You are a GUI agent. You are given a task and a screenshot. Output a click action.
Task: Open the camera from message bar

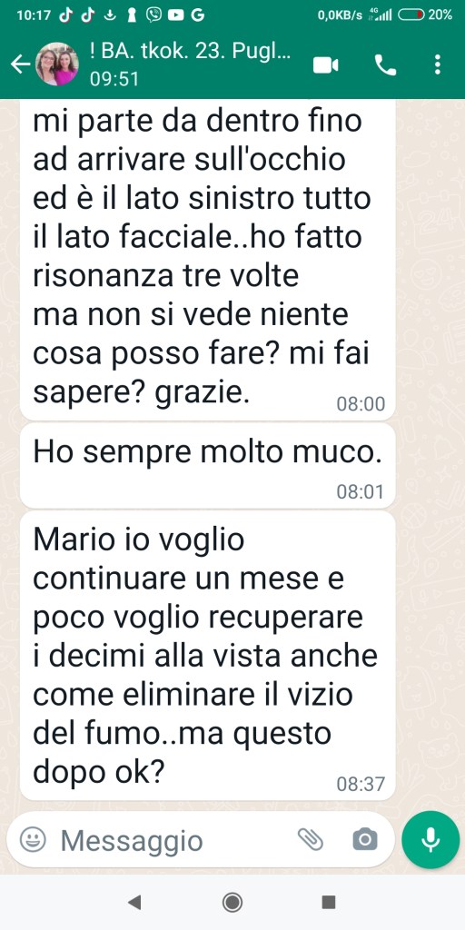[365, 840]
